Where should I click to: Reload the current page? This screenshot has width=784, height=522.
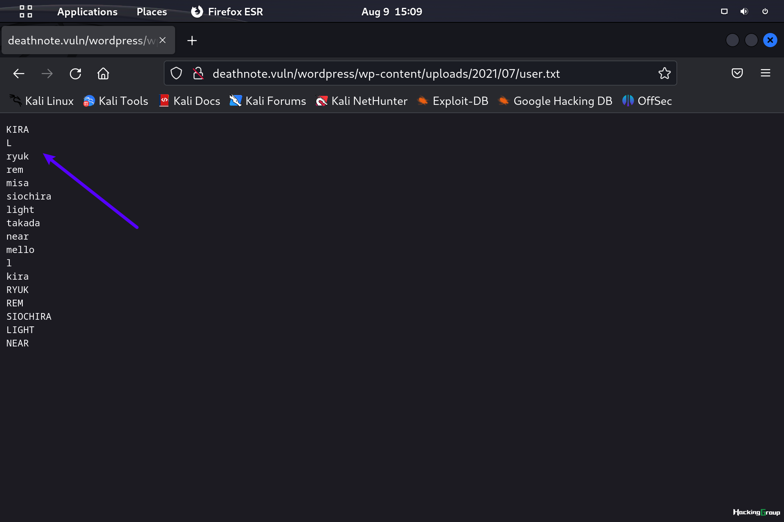point(75,73)
